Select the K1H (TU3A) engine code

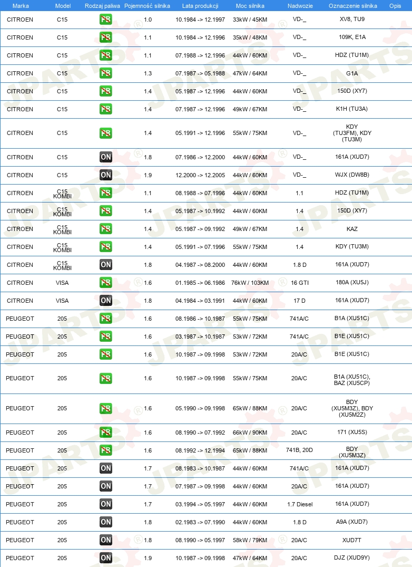(352, 109)
